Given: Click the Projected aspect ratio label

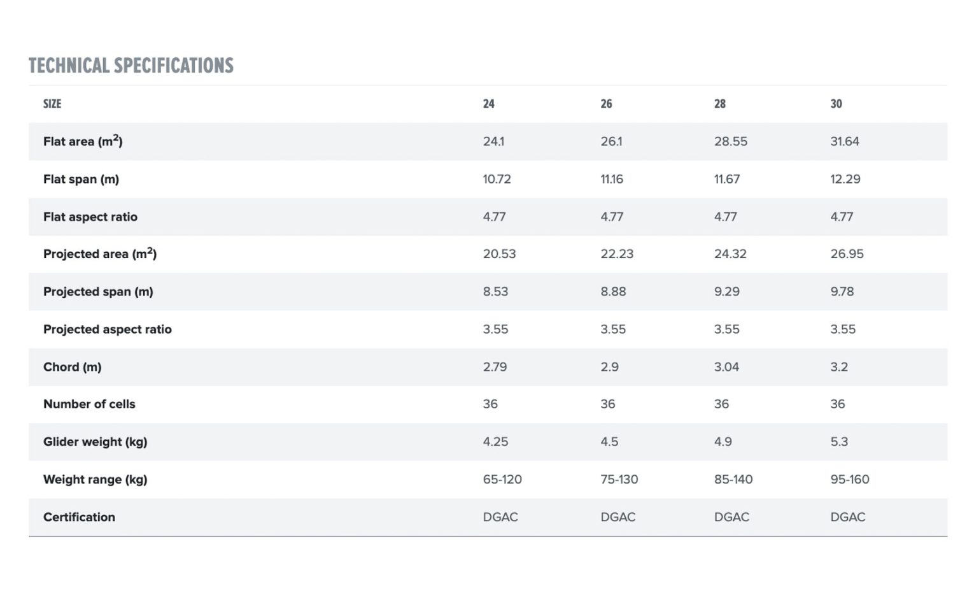Looking at the screenshot, I should (x=108, y=329).
